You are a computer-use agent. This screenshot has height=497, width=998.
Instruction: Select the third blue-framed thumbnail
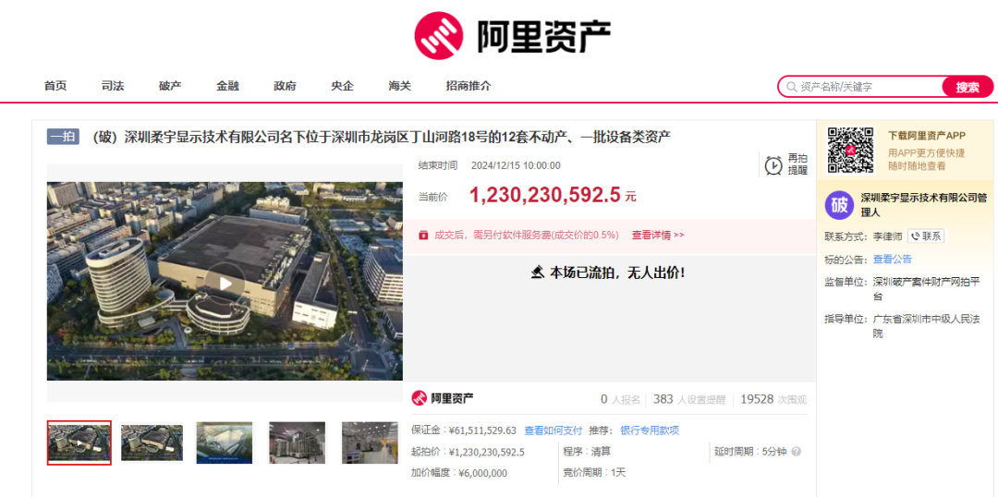[x=224, y=442]
